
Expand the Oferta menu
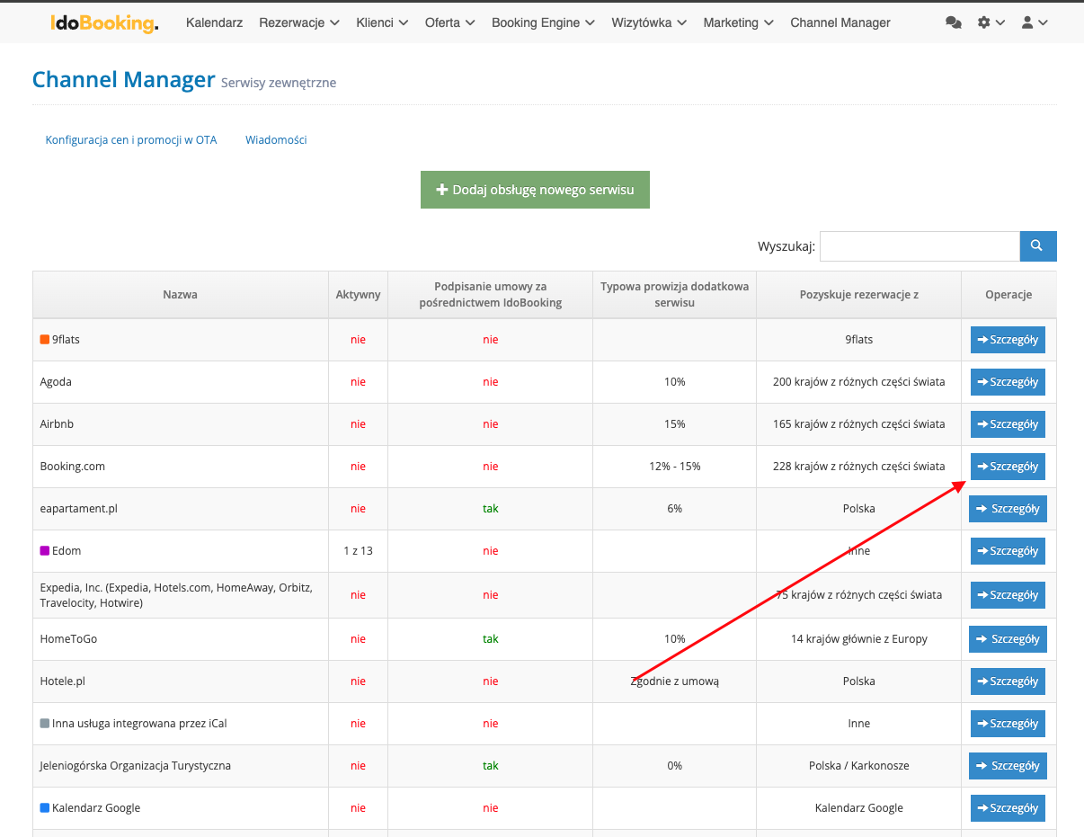pos(450,22)
